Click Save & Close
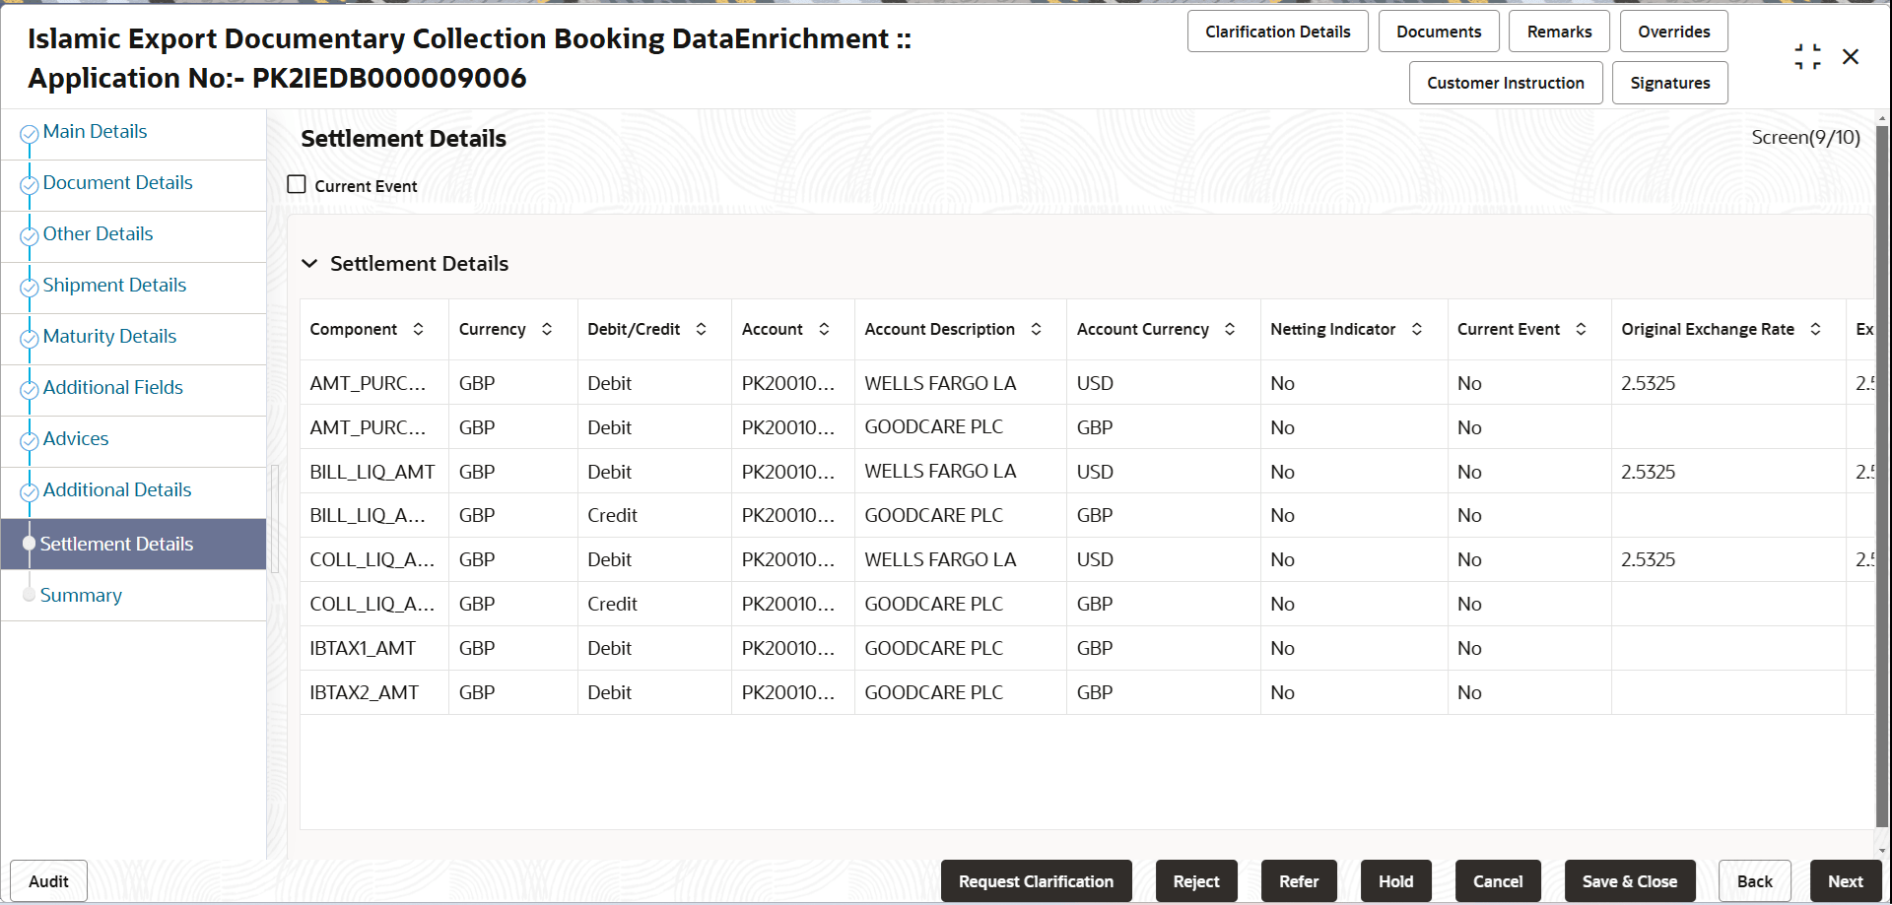 coord(1630,881)
